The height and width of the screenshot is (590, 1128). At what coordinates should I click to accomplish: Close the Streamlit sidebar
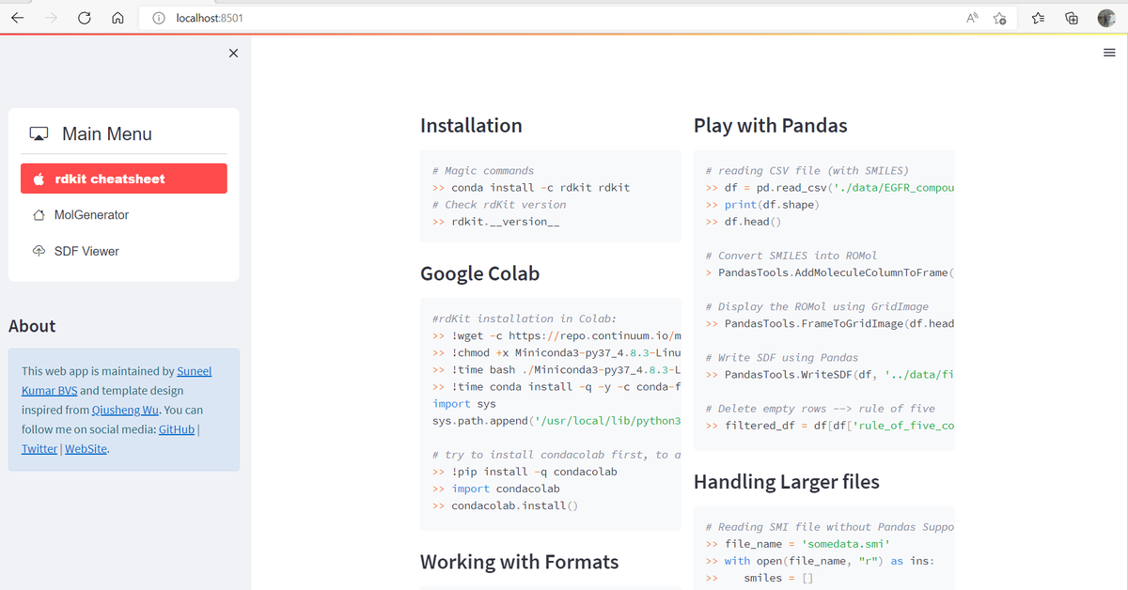click(x=233, y=54)
